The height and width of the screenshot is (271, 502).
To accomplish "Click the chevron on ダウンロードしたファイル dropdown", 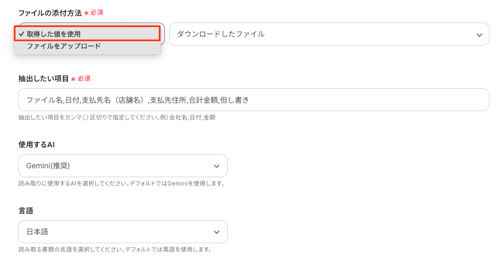I will click(479, 35).
